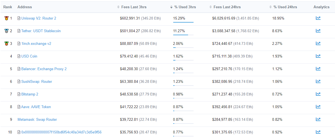This screenshot has height=137, width=335.
Task: Select the 1.12% used 24hrs value
Action: (x=277, y=69)
